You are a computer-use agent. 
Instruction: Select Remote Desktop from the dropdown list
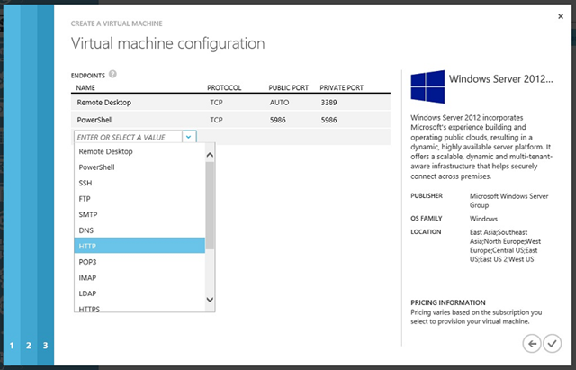[139, 151]
